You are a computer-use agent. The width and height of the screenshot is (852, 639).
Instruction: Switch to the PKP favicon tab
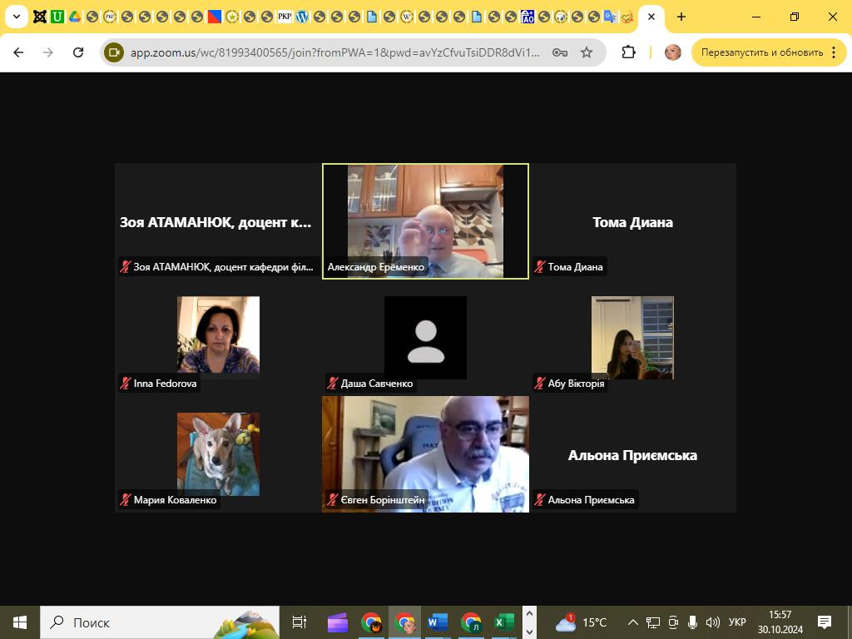tap(285, 17)
